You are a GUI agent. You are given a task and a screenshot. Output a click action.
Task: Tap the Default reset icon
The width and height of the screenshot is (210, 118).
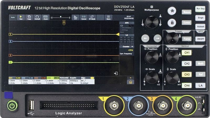[x=37, y=17]
